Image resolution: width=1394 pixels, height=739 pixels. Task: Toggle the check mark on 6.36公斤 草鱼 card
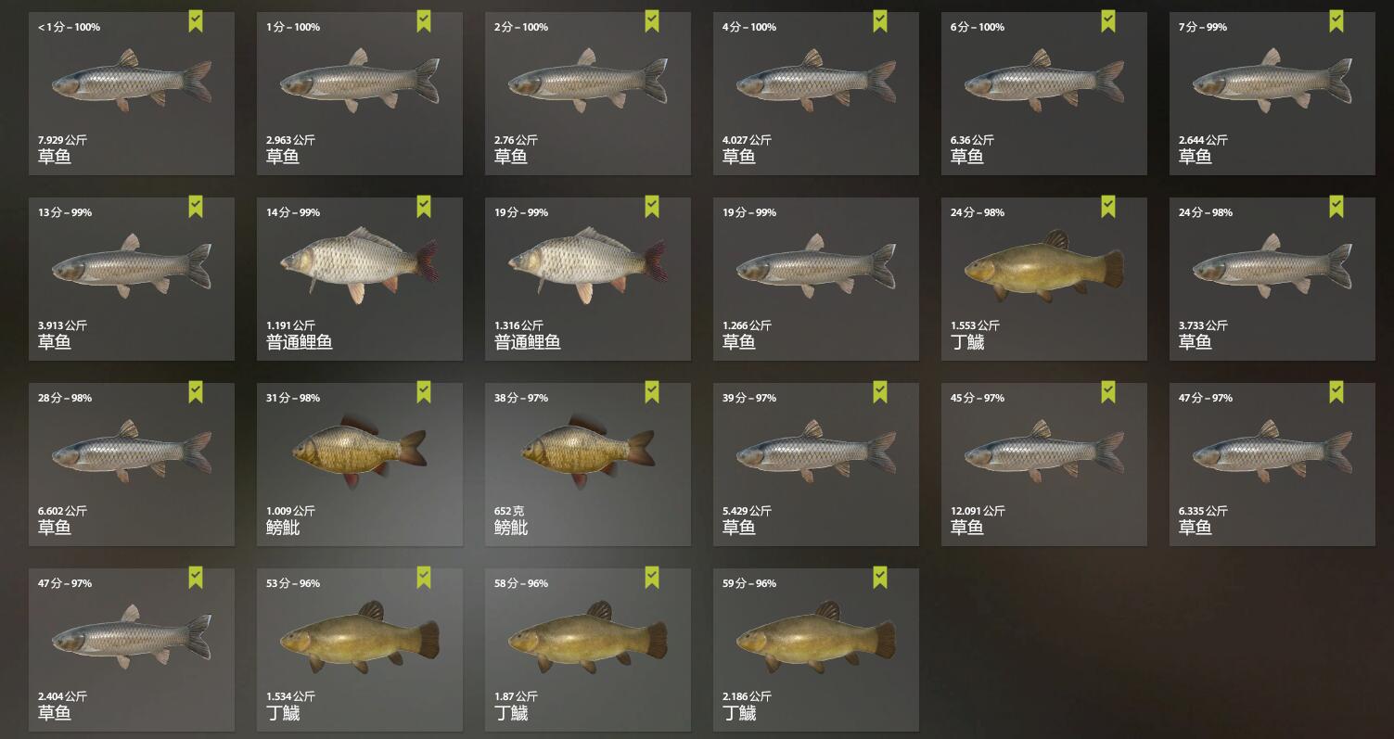[1108, 21]
